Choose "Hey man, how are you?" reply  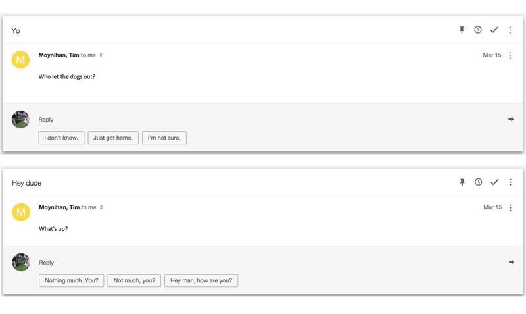click(x=201, y=280)
